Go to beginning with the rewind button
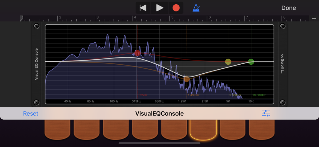 [143, 8]
